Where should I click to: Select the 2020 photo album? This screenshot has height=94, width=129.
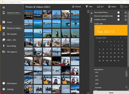97,84
